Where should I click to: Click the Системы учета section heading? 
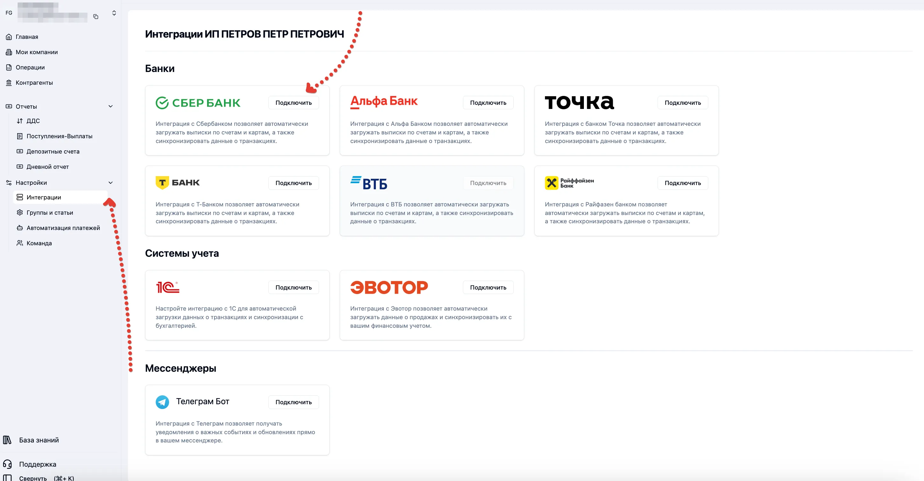coord(182,253)
